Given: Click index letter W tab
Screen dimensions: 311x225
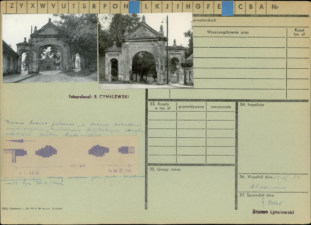Looking at the screenshot, I should tap(43, 6).
